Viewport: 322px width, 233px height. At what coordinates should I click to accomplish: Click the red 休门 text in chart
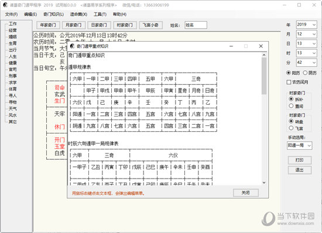point(60,127)
